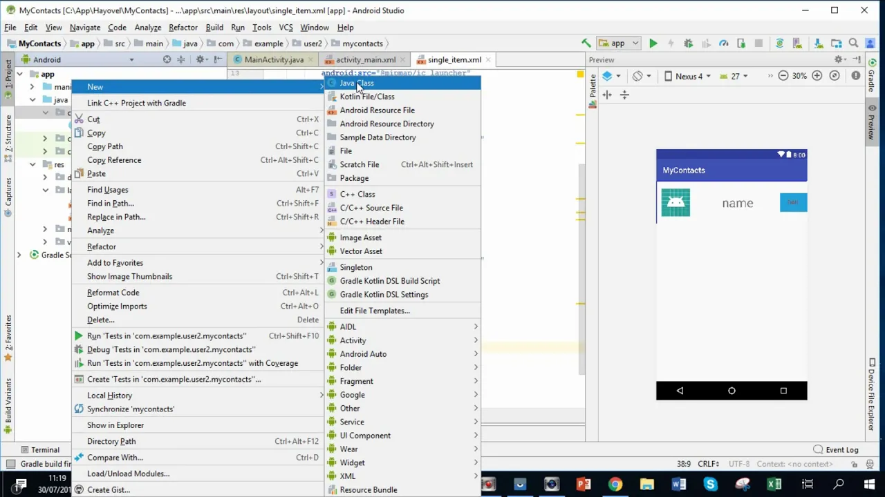Viewport: 885px width, 497px height.
Task: Click the Android back button in preview
Action: click(680, 391)
